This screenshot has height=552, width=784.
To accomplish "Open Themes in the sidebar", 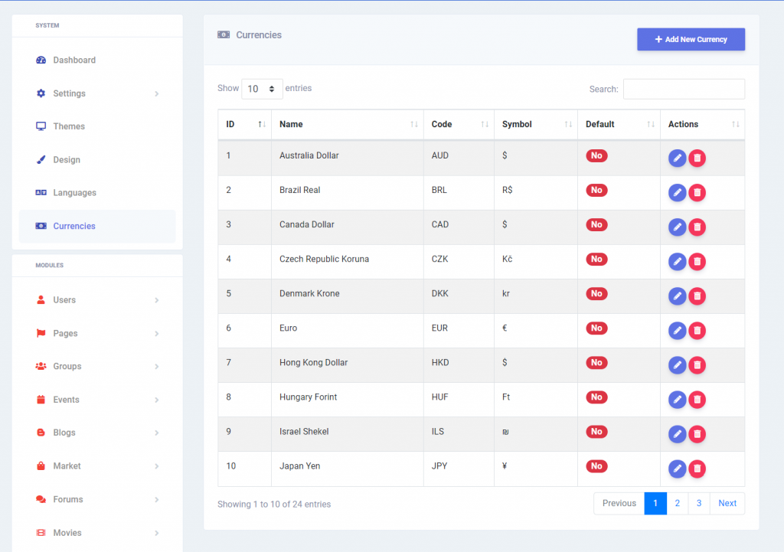I will [97, 126].
